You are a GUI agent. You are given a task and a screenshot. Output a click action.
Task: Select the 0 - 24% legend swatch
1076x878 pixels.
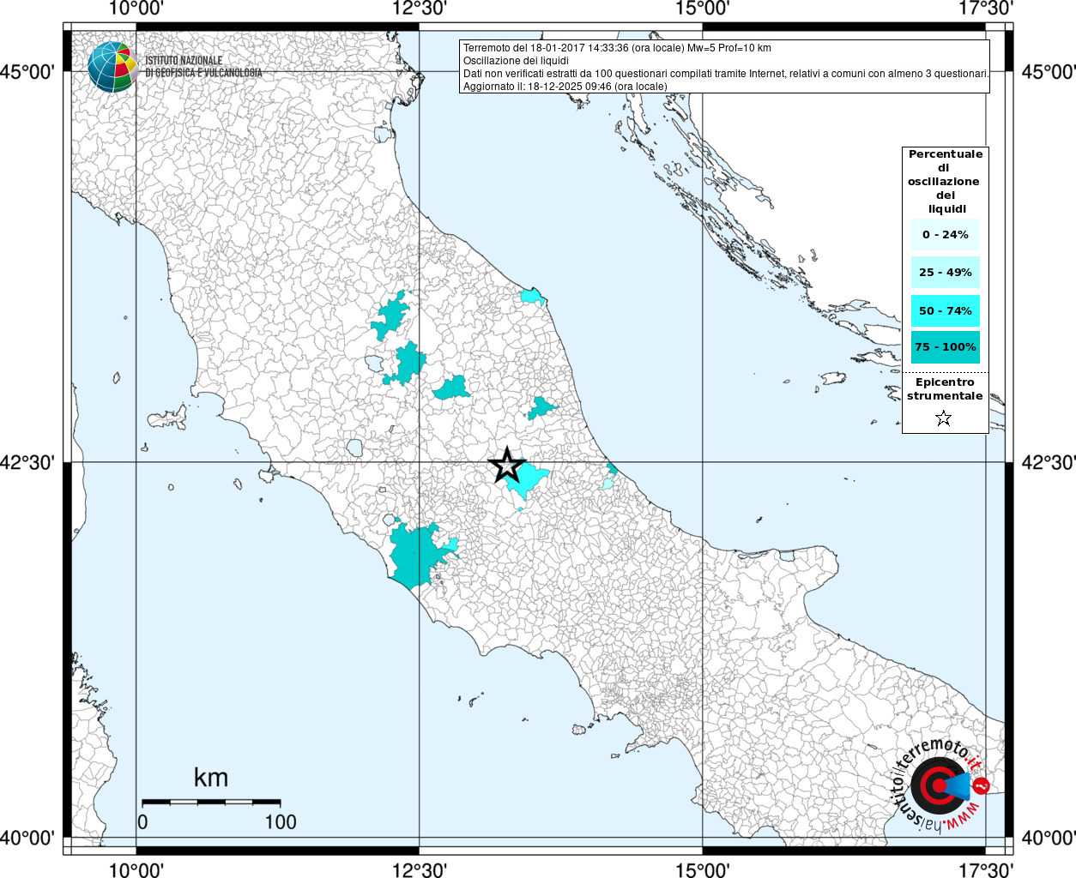[x=945, y=234]
